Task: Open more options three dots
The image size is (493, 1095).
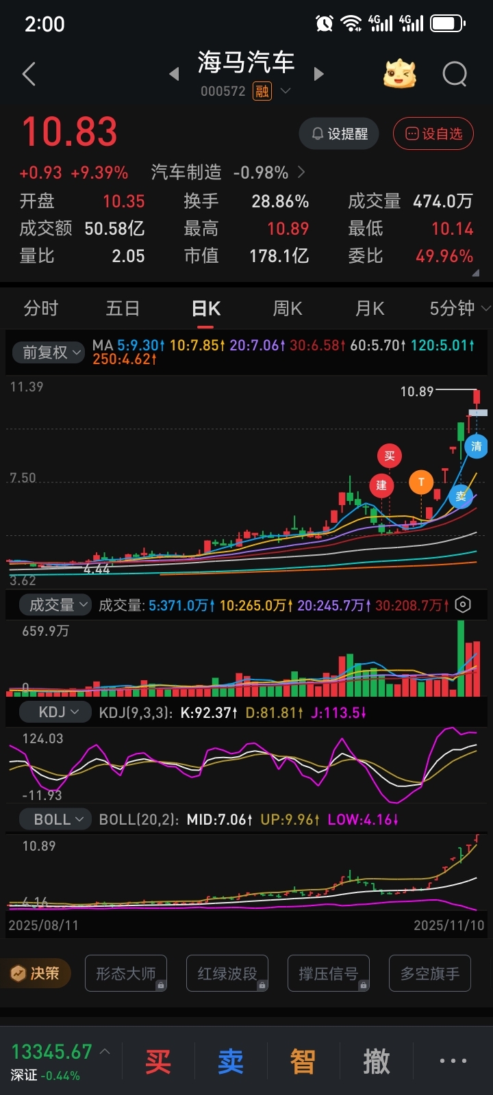Action: tap(453, 1061)
